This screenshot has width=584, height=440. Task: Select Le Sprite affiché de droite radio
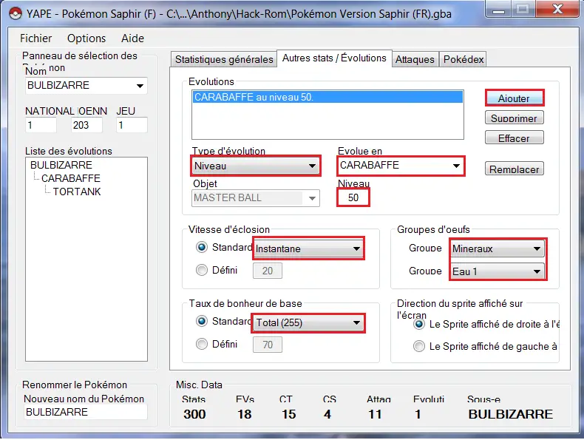[x=419, y=325]
